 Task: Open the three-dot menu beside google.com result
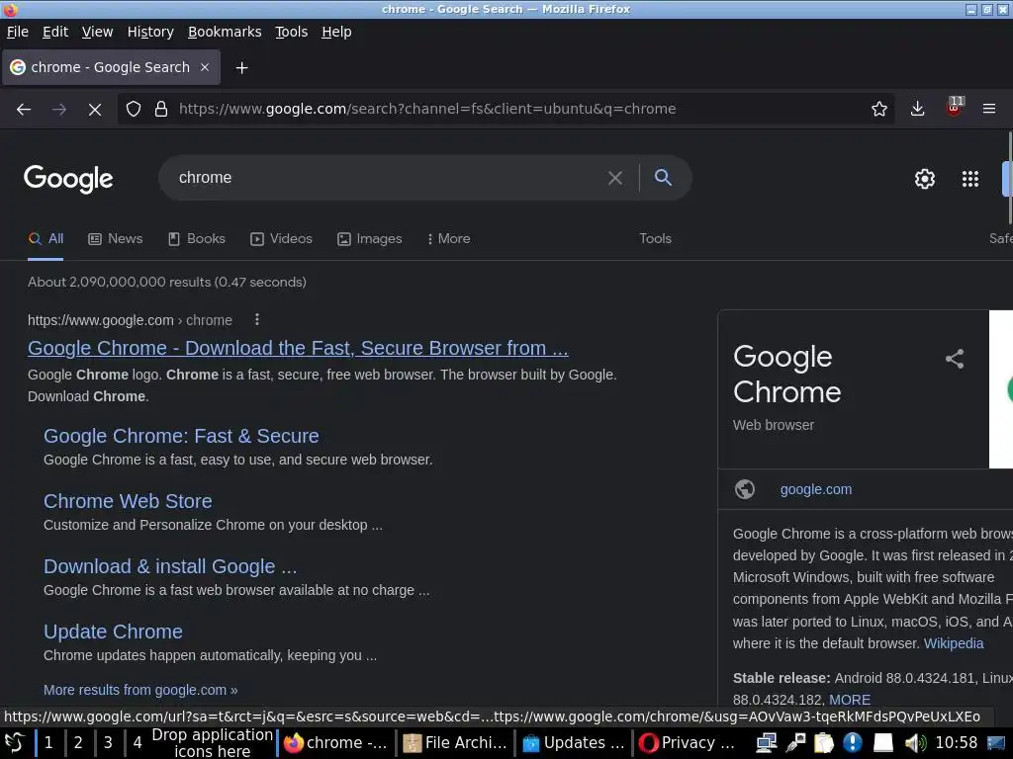click(x=257, y=319)
